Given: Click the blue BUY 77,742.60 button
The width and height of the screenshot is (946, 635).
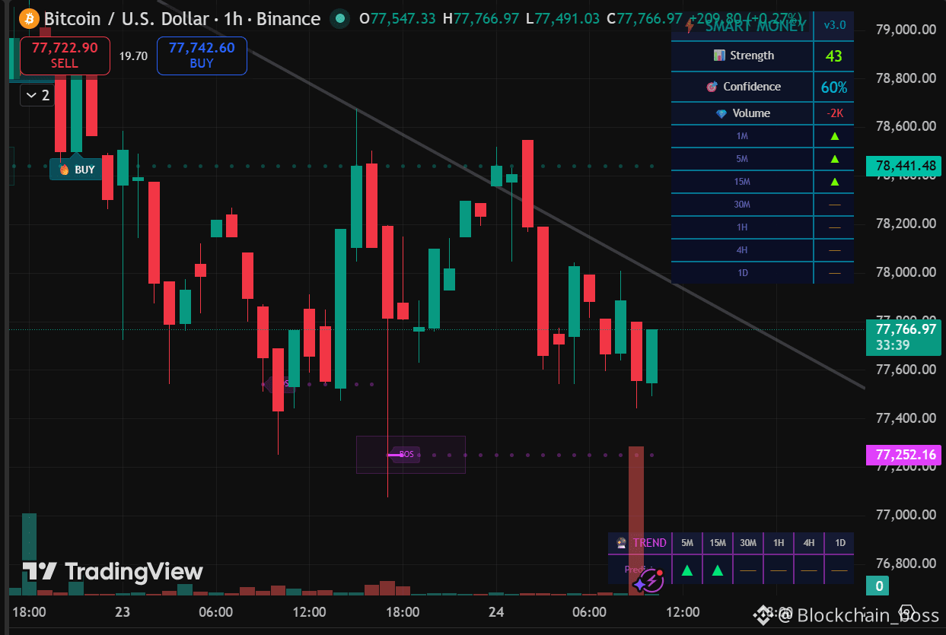Looking at the screenshot, I should tap(202, 56).
